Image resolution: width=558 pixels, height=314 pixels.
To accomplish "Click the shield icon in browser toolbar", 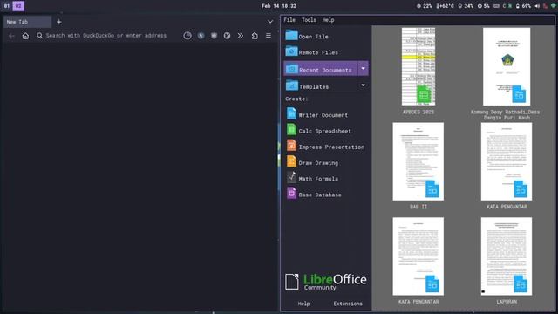I will tap(214, 36).
